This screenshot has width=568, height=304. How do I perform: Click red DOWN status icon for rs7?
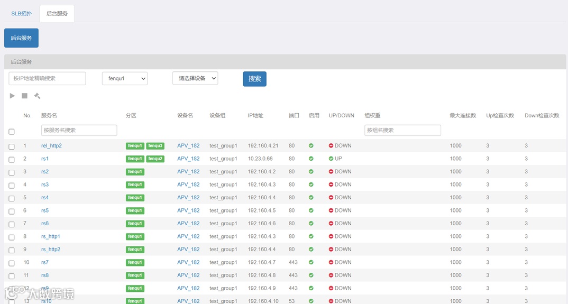331,262
